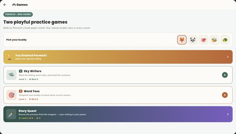Click the PENWICK · MINI-GAMES badge

pos(18,14)
